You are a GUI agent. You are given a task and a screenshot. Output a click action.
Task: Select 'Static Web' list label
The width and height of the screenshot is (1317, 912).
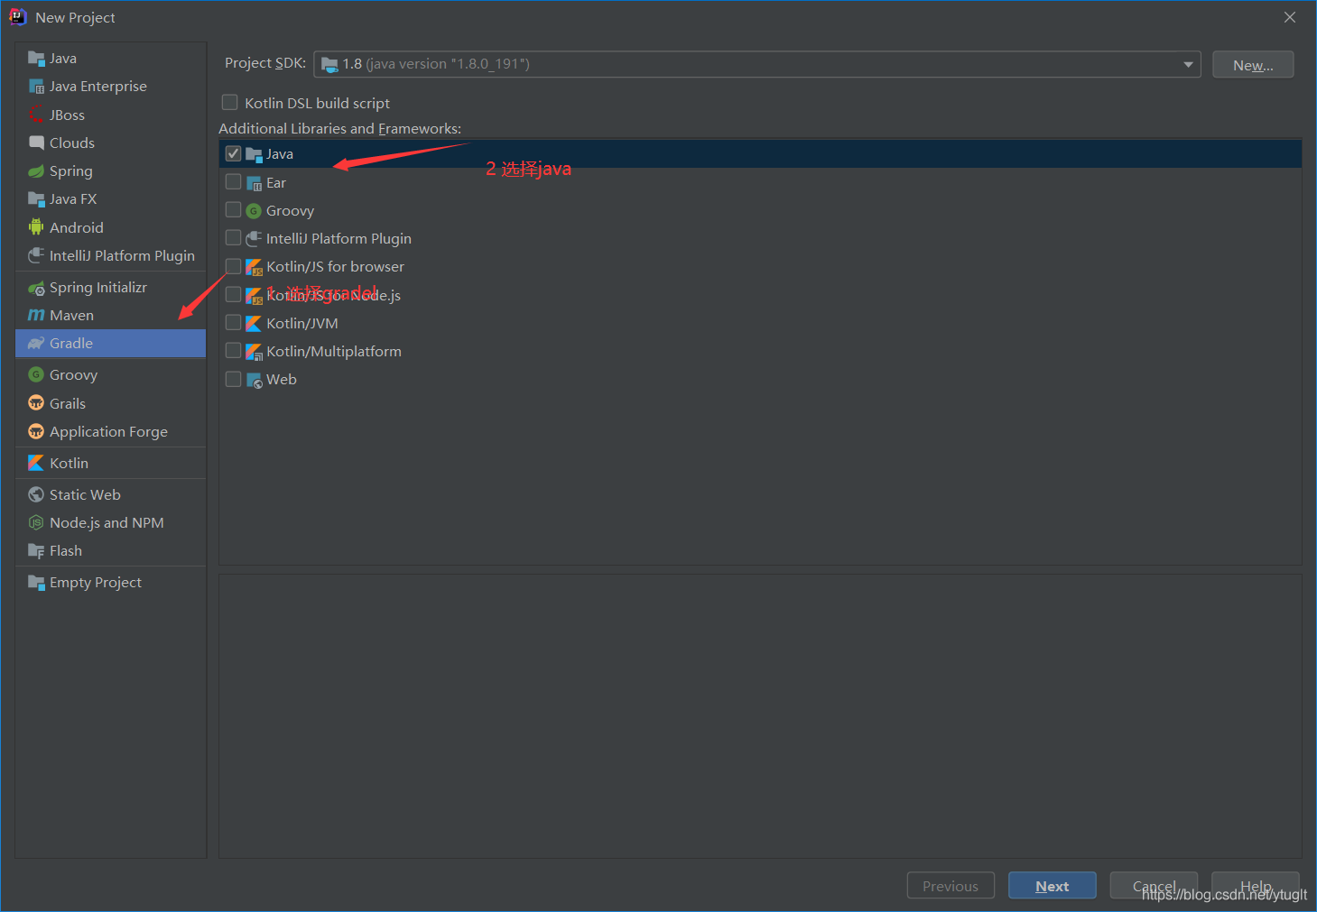tap(85, 494)
